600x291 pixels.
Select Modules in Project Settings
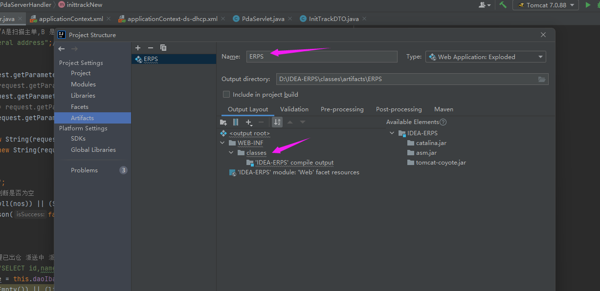tap(83, 84)
